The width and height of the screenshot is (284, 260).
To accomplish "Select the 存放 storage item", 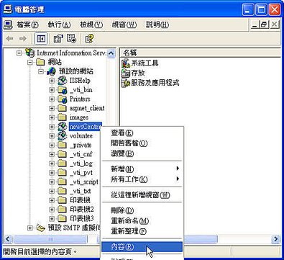I will click(x=133, y=73).
